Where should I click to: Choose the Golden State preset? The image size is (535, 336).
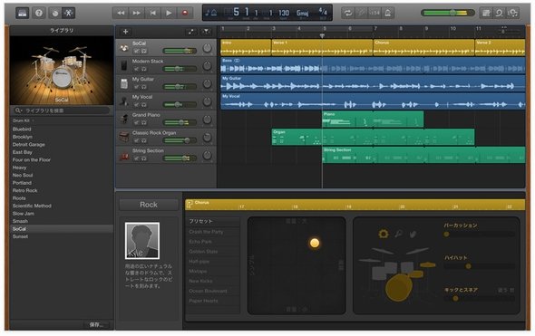(203, 252)
